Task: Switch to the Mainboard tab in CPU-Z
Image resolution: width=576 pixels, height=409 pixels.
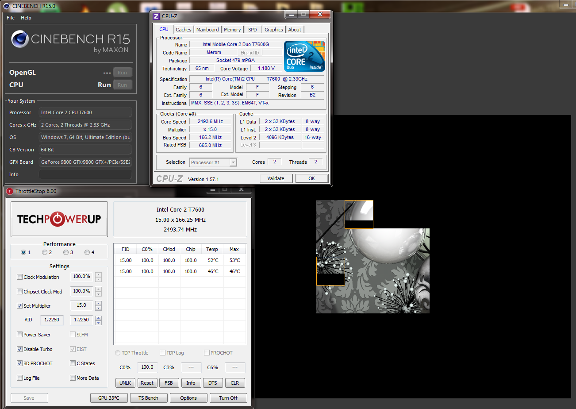Action: (207, 30)
